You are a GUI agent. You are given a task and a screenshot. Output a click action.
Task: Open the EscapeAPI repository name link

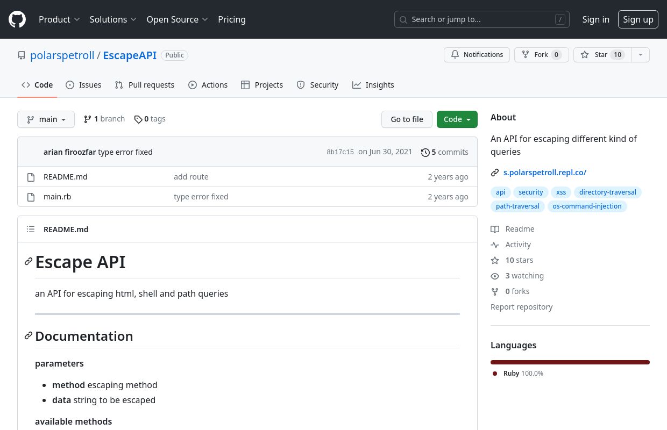pyautogui.click(x=130, y=55)
